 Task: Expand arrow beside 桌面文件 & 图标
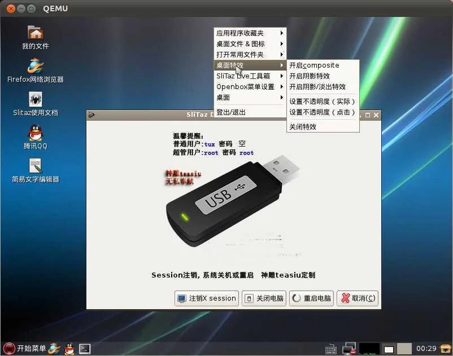click(x=282, y=44)
